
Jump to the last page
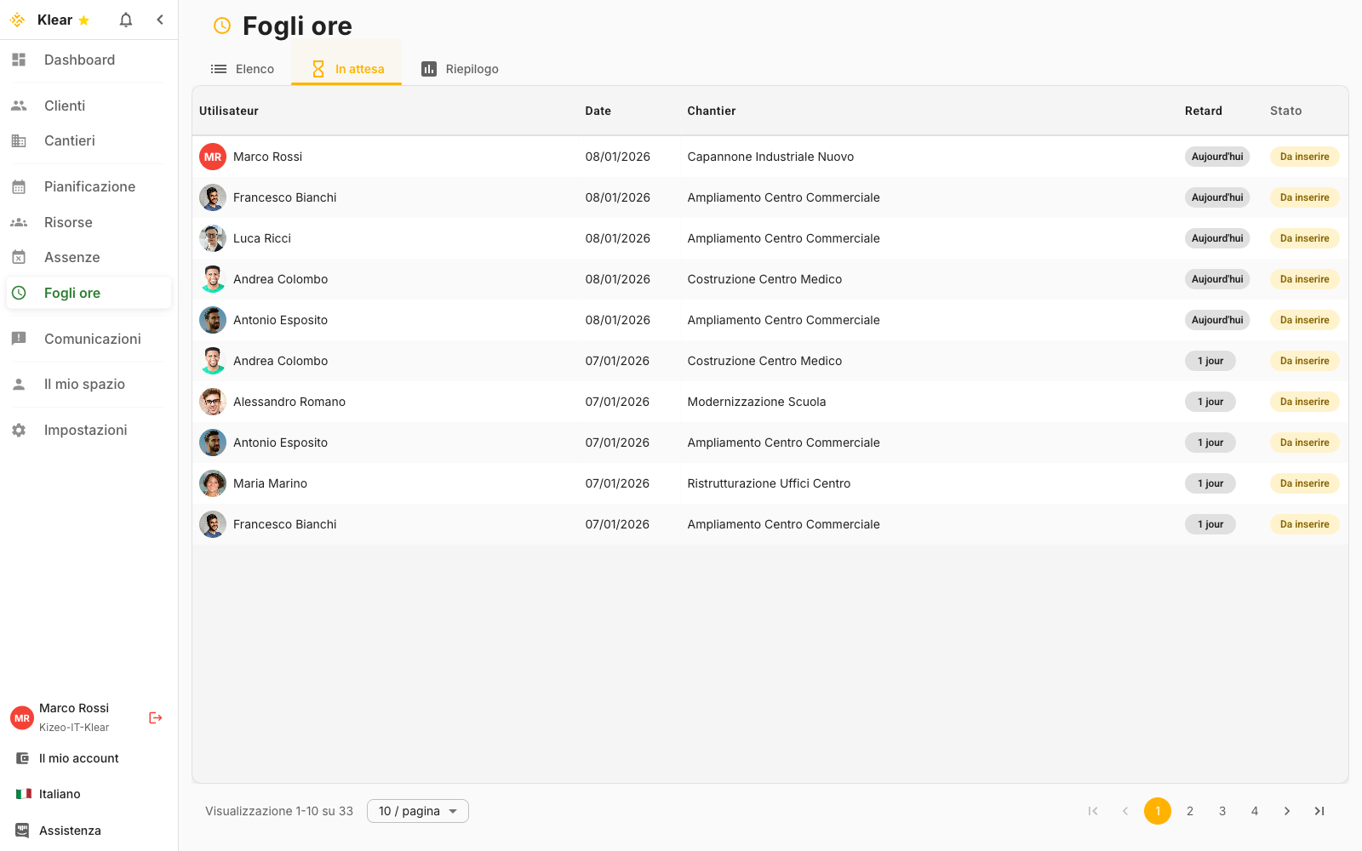pyautogui.click(x=1319, y=811)
